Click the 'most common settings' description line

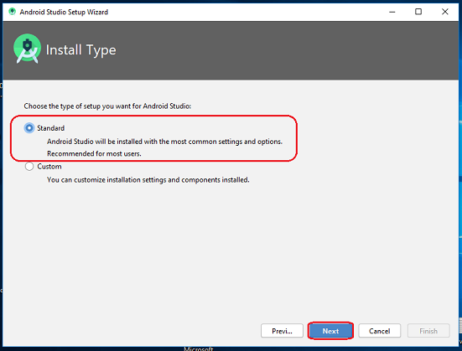click(164, 142)
